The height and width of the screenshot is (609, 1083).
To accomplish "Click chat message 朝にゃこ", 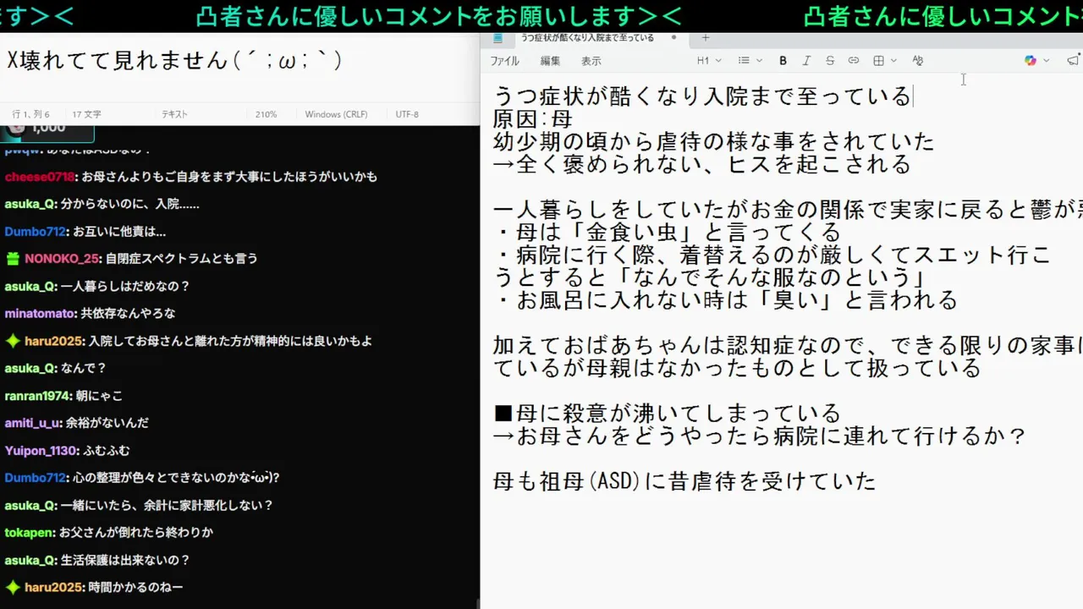I will (99, 396).
